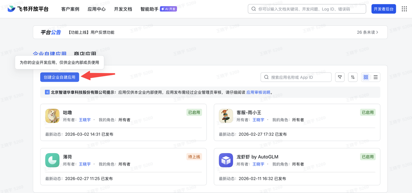Open the 薄荷 green app icon
The image size is (412, 193).
(52, 160)
